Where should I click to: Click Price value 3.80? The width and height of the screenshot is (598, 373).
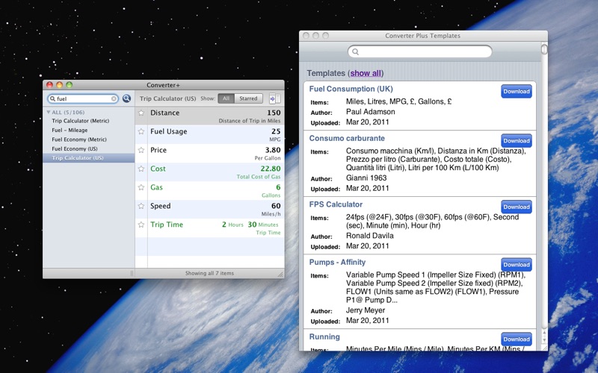[273, 150]
